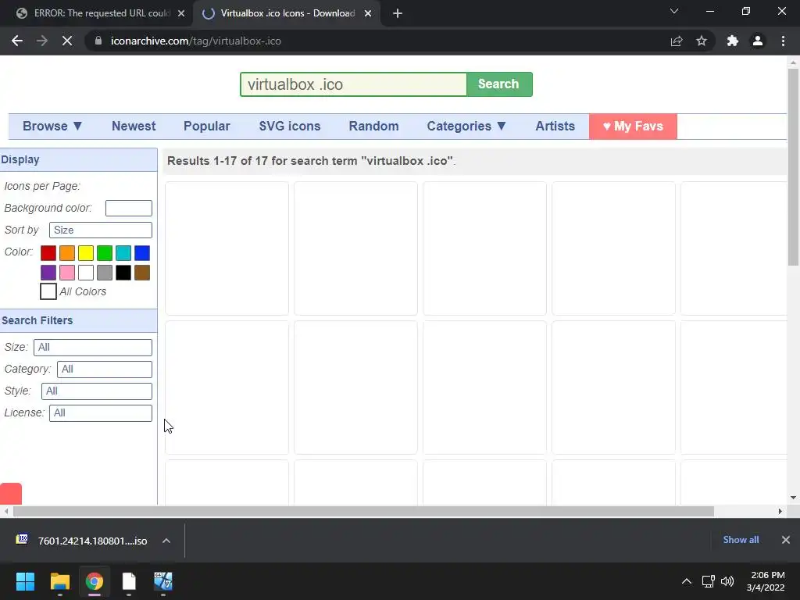This screenshot has height=600, width=800.
Task: Open the Chrome profile menu
Action: pos(758,41)
